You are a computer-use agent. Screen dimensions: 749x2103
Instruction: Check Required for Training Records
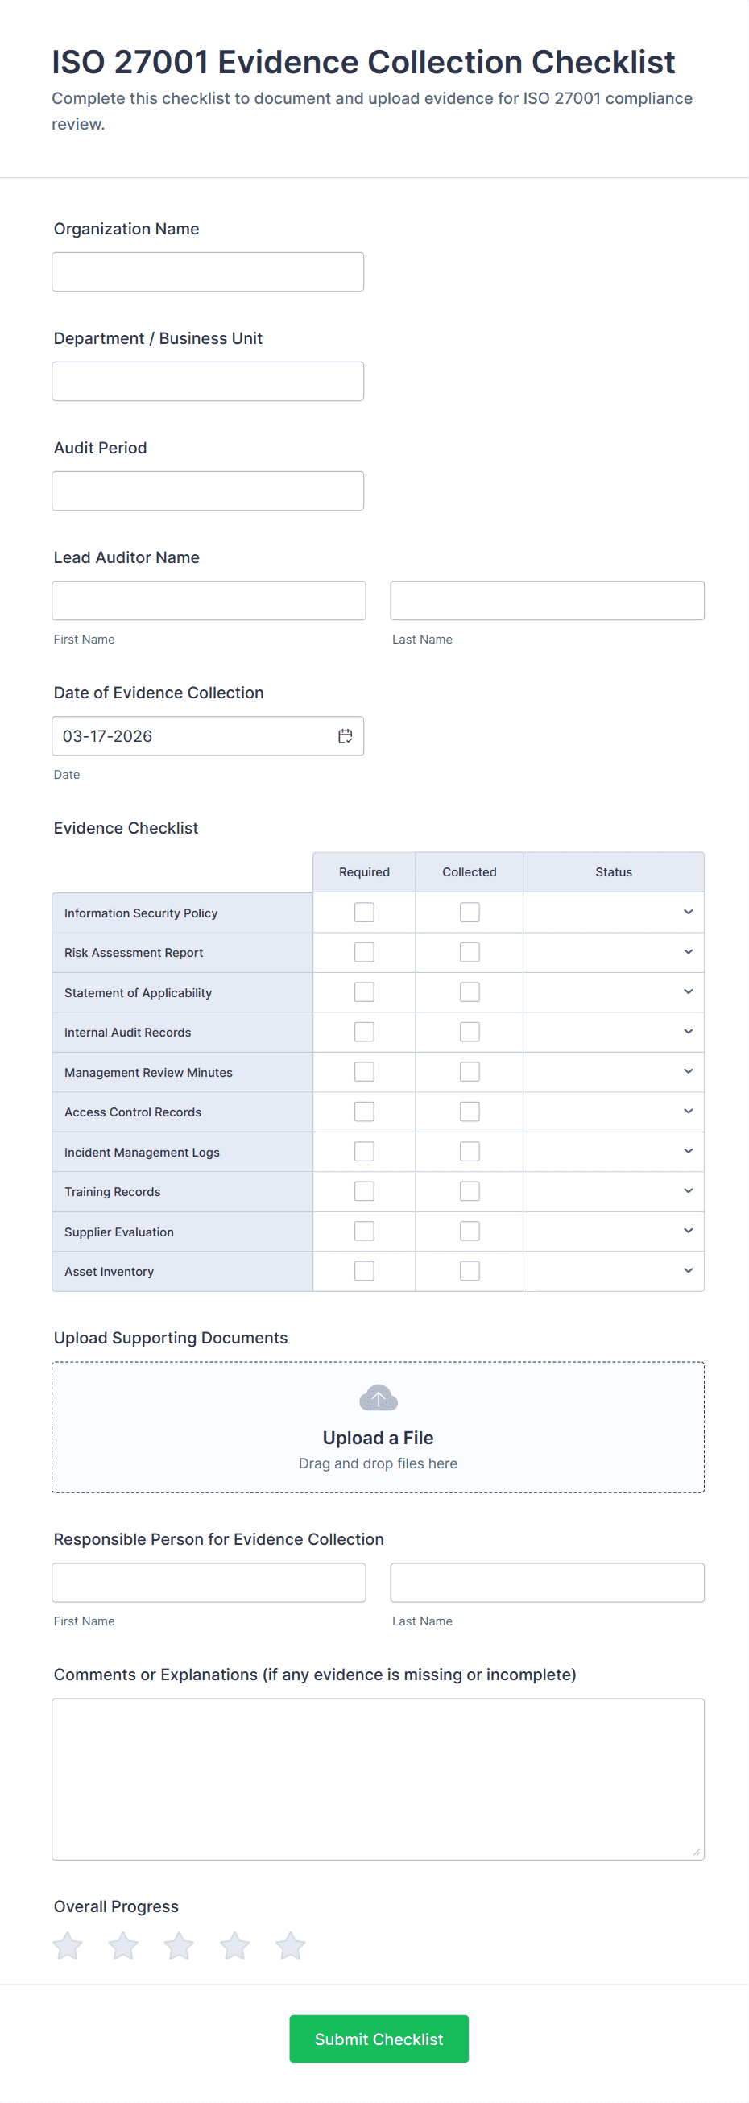click(364, 1191)
